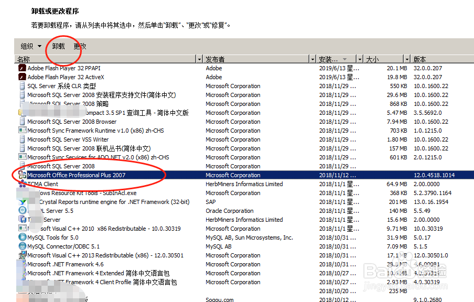Click the Microsoft Sync Services for ADO.NET icon
Screen dimensions: 474x302
(x=23, y=157)
